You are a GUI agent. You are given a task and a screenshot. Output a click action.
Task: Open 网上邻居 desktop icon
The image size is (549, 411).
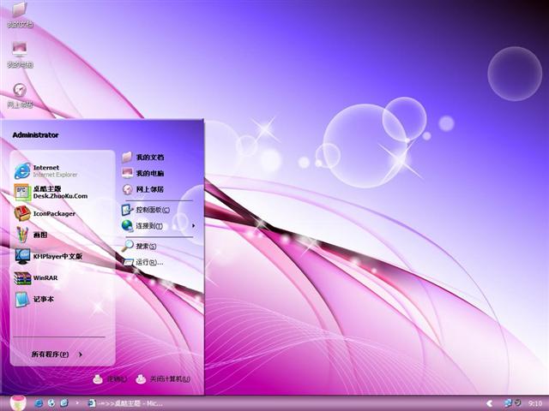[x=19, y=93]
